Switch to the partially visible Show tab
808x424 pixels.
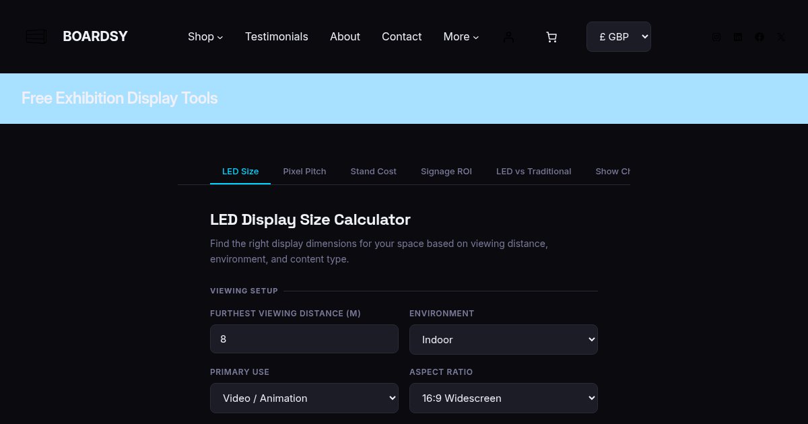coord(611,171)
